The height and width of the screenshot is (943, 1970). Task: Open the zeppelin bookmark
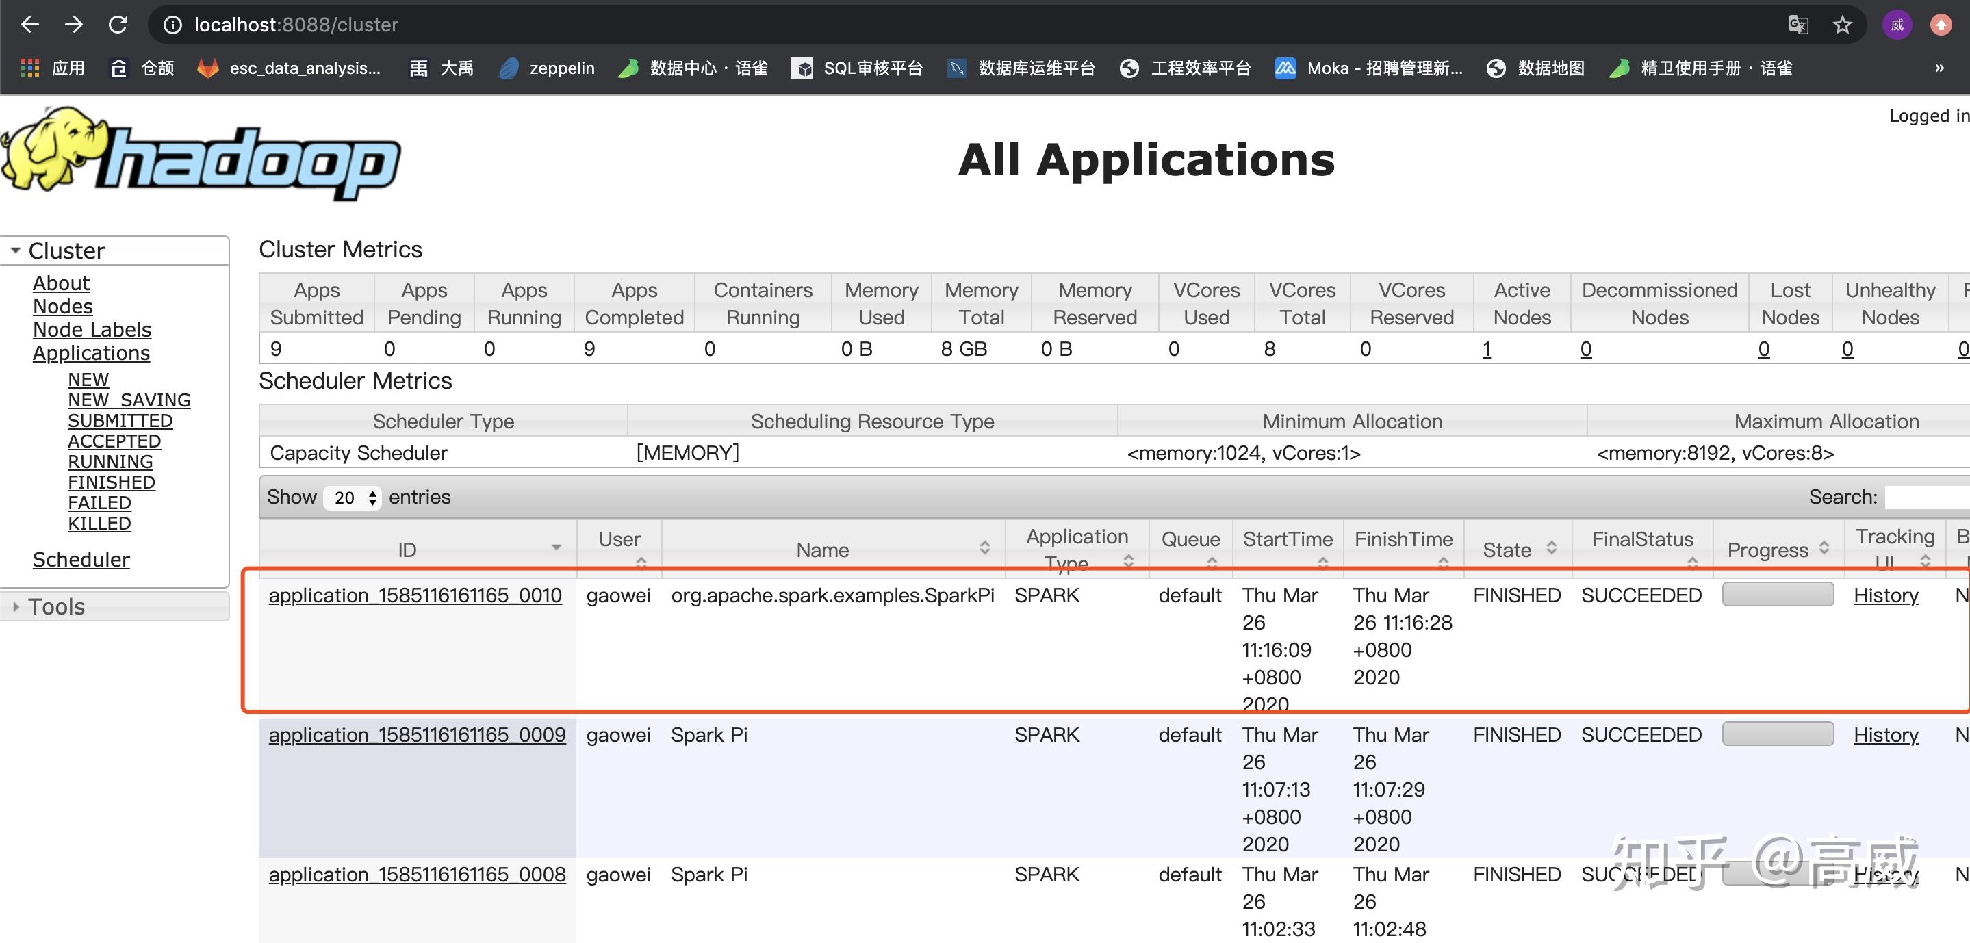(546, 68)
